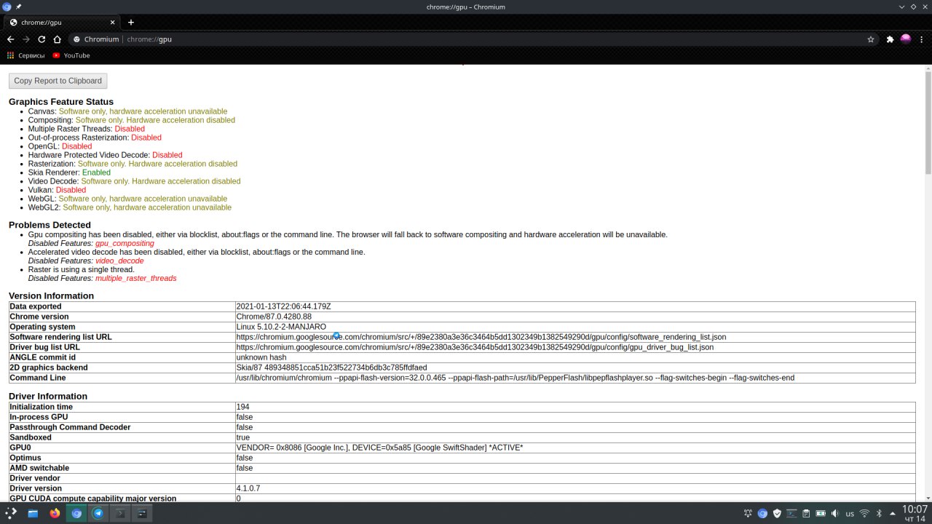Click the OpenGL 'Disabled' status text
Image resolution: width=932 pixels, height=524 pixels.
point(76,146)
